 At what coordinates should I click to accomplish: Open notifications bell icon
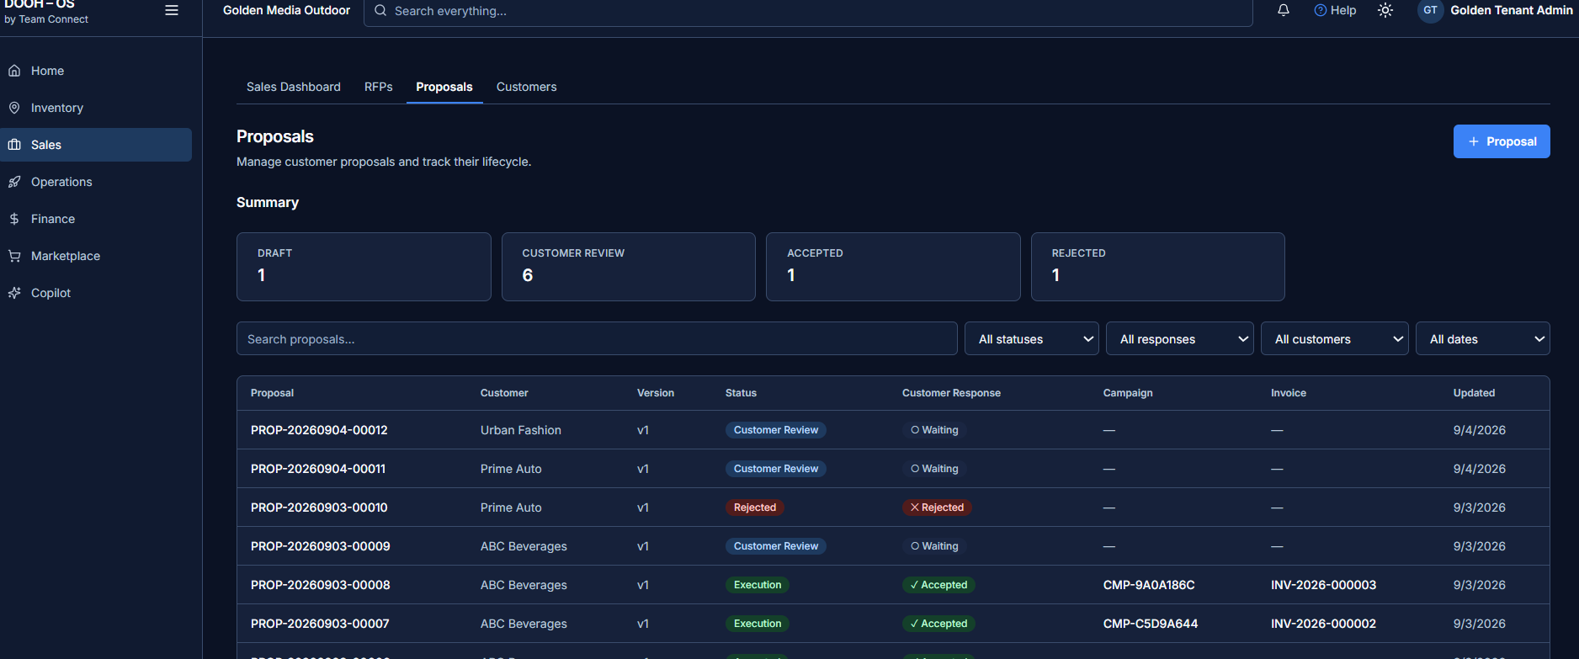coord(1284,10)
